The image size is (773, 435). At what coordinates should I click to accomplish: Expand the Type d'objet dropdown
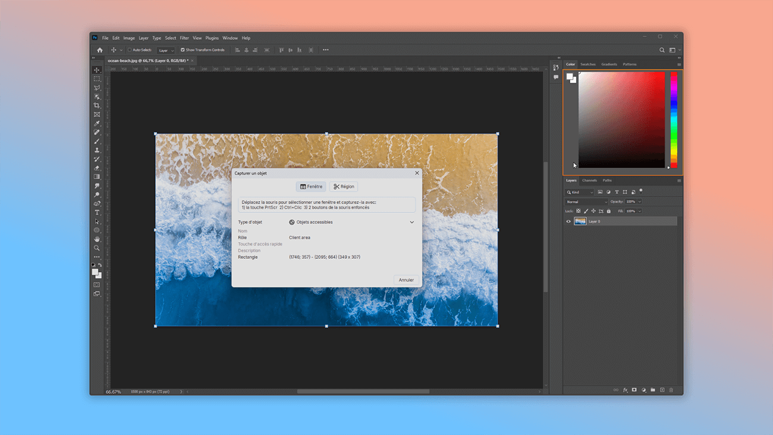click(x=411, y=222)
